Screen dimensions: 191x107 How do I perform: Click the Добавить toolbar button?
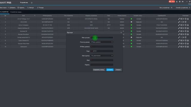tap(12, 8)
